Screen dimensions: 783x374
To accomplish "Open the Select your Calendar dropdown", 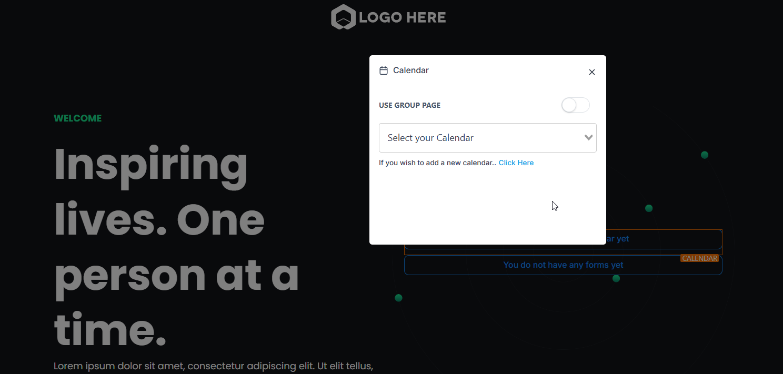I will [479, 138].
